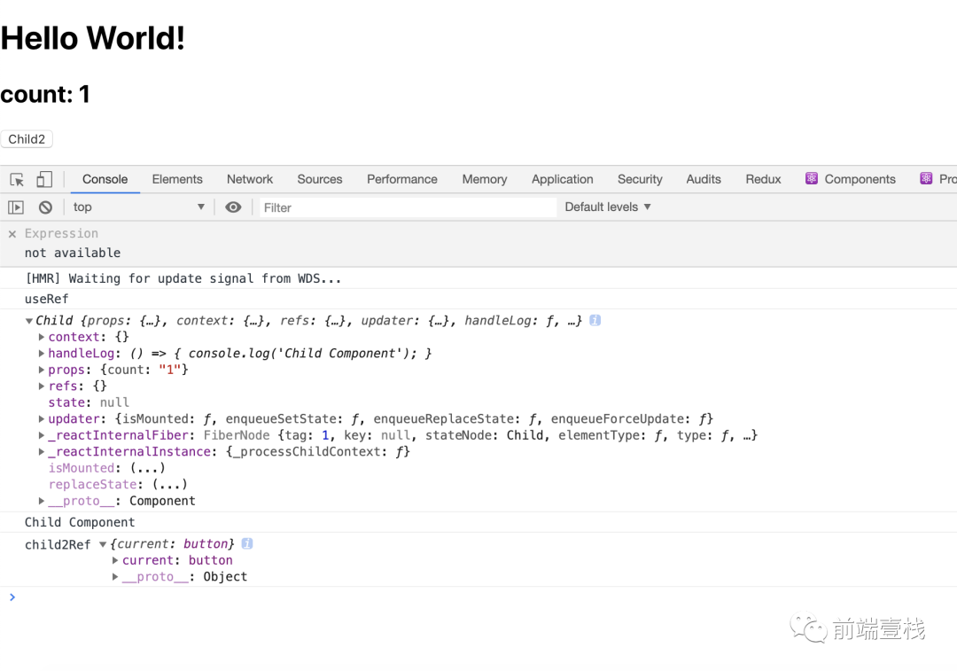The image size is (957, 671).
Task: Click the 'child2Ref' log label
Action: [x=58, y=544]
